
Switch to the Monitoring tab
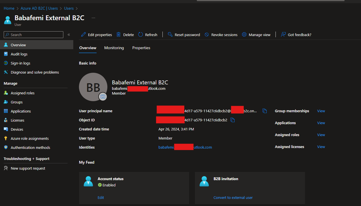pyautogui.click(x=114, y=48)
